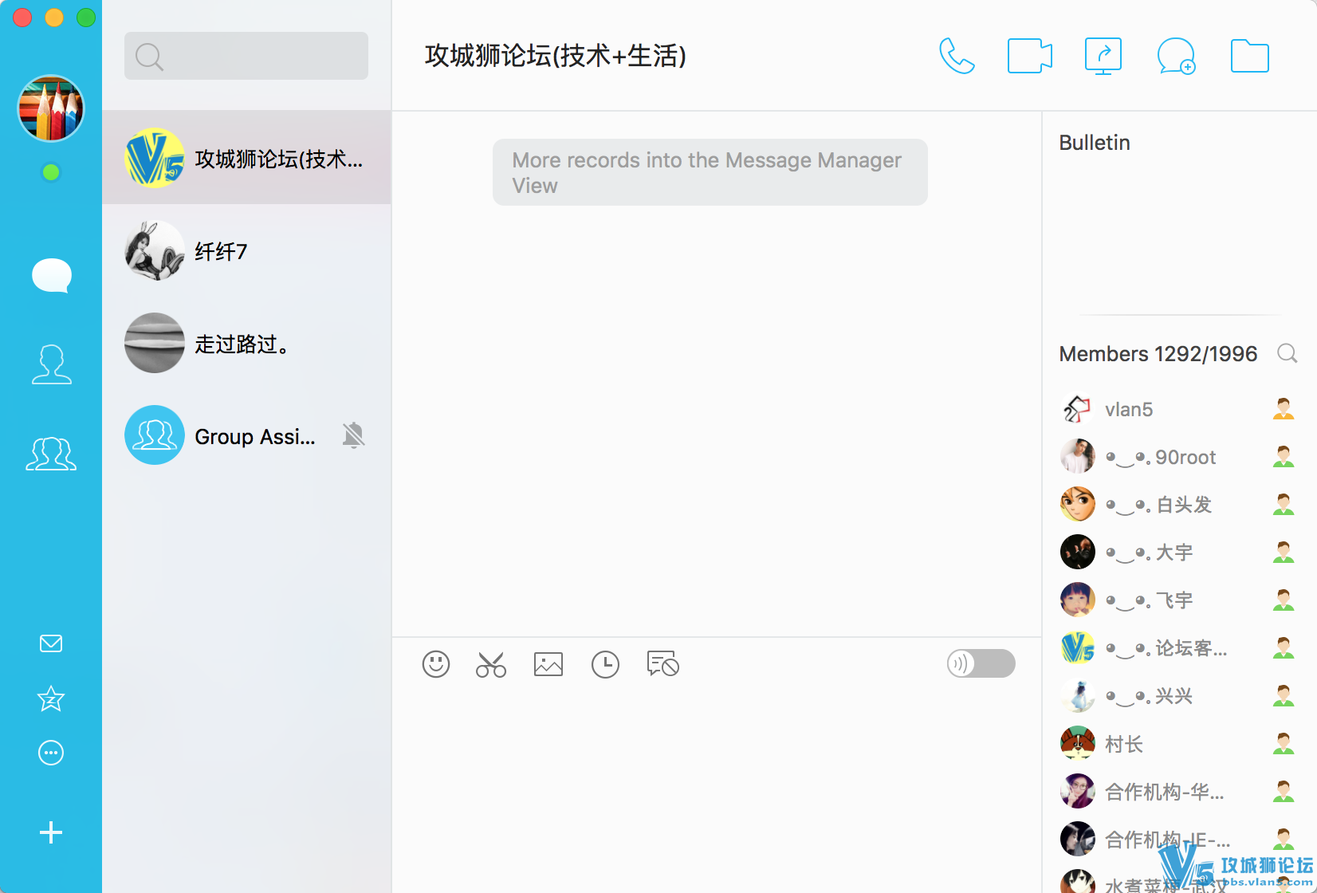Start a voice call in the group
1317x893 pixels.
957,56
